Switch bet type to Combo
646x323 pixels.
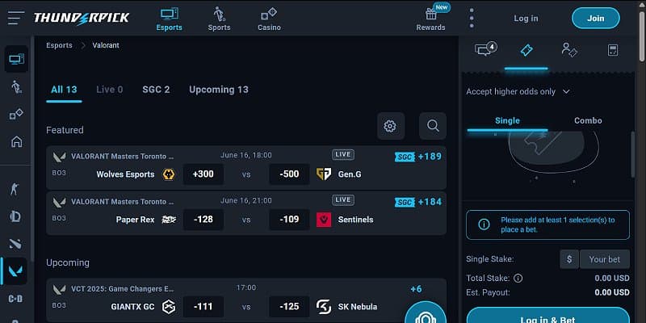tap(588, 120)
